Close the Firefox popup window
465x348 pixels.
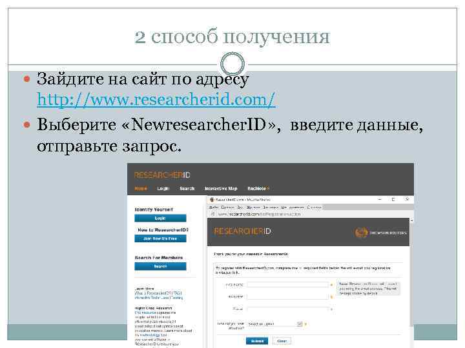coord(407,199)
